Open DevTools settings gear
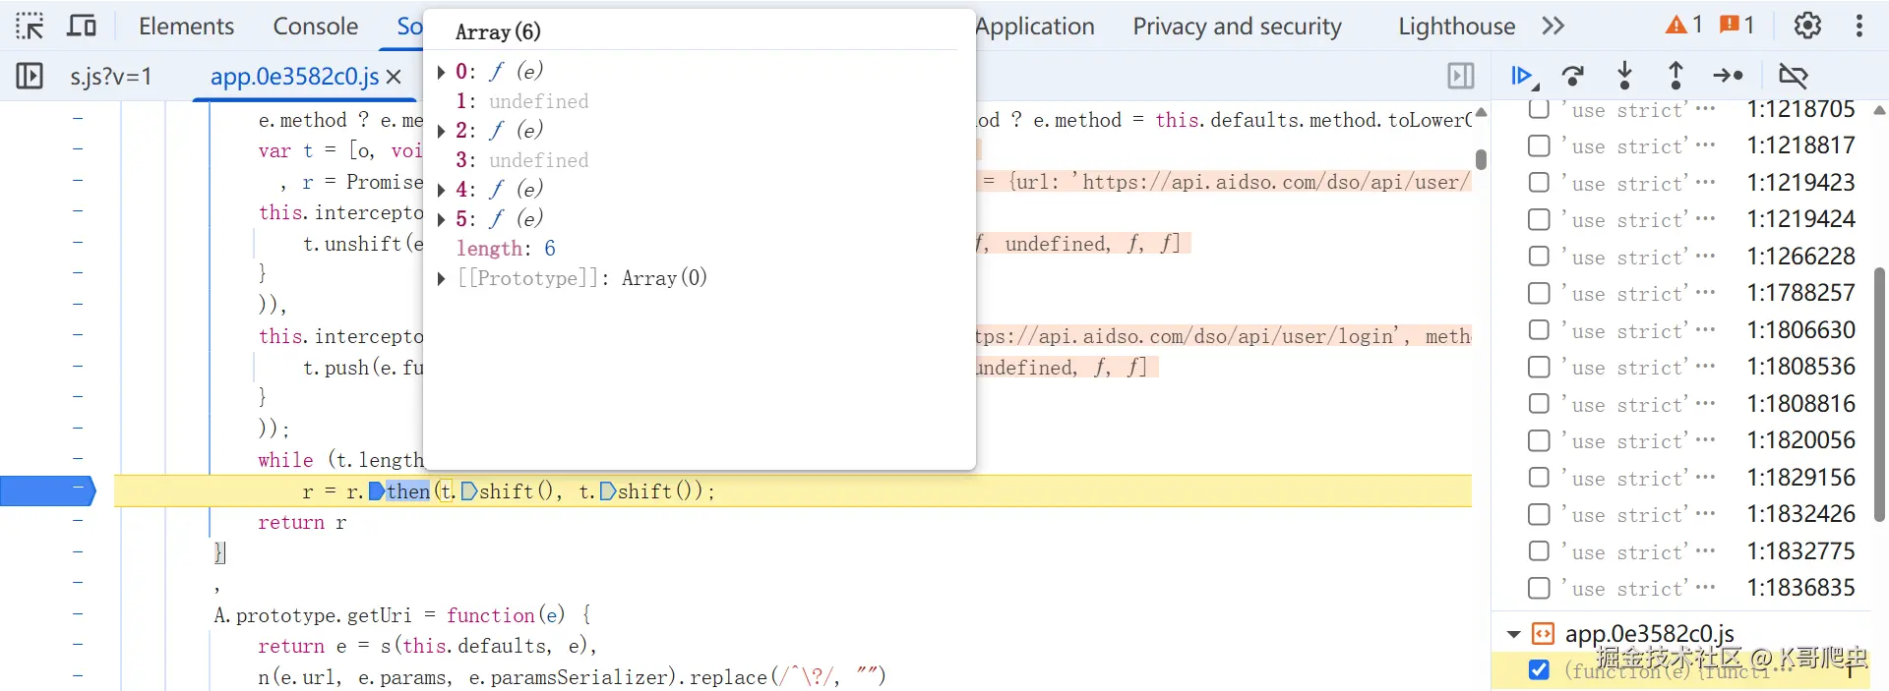Screen dimensions: 1889x691 click(1807, 26)
